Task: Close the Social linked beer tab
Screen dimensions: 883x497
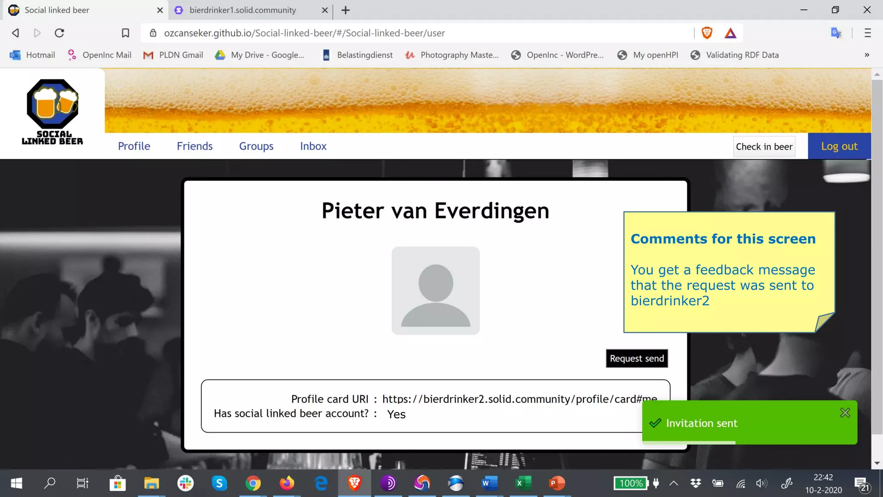Action: [x=160, y=10]
